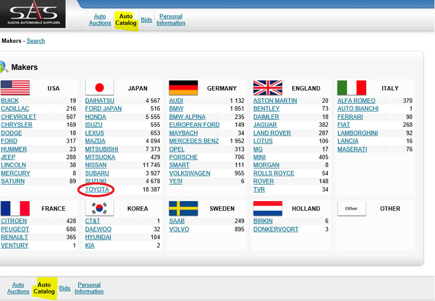The image size is (435, 301).
Task: Click the Korea flag icon
Action: (x=99, y=208)
